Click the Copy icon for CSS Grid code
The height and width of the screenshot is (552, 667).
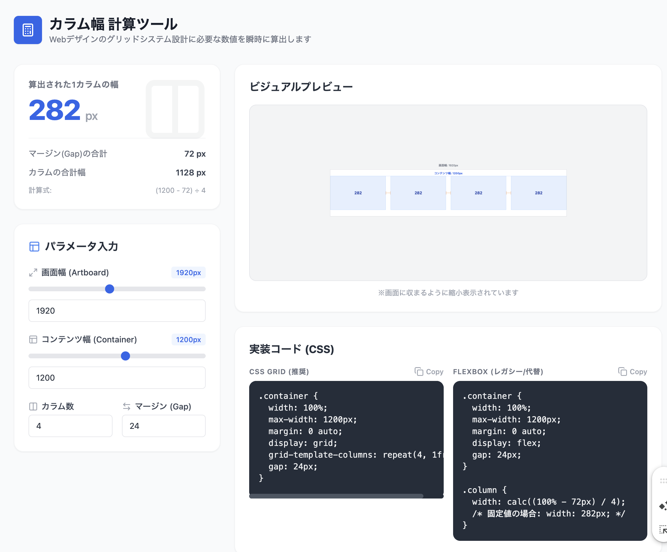pyautogui.click(x=419, y=372)
